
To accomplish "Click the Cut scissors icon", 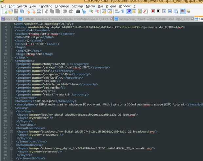I will pyautogui.click(x=46, y=11).
